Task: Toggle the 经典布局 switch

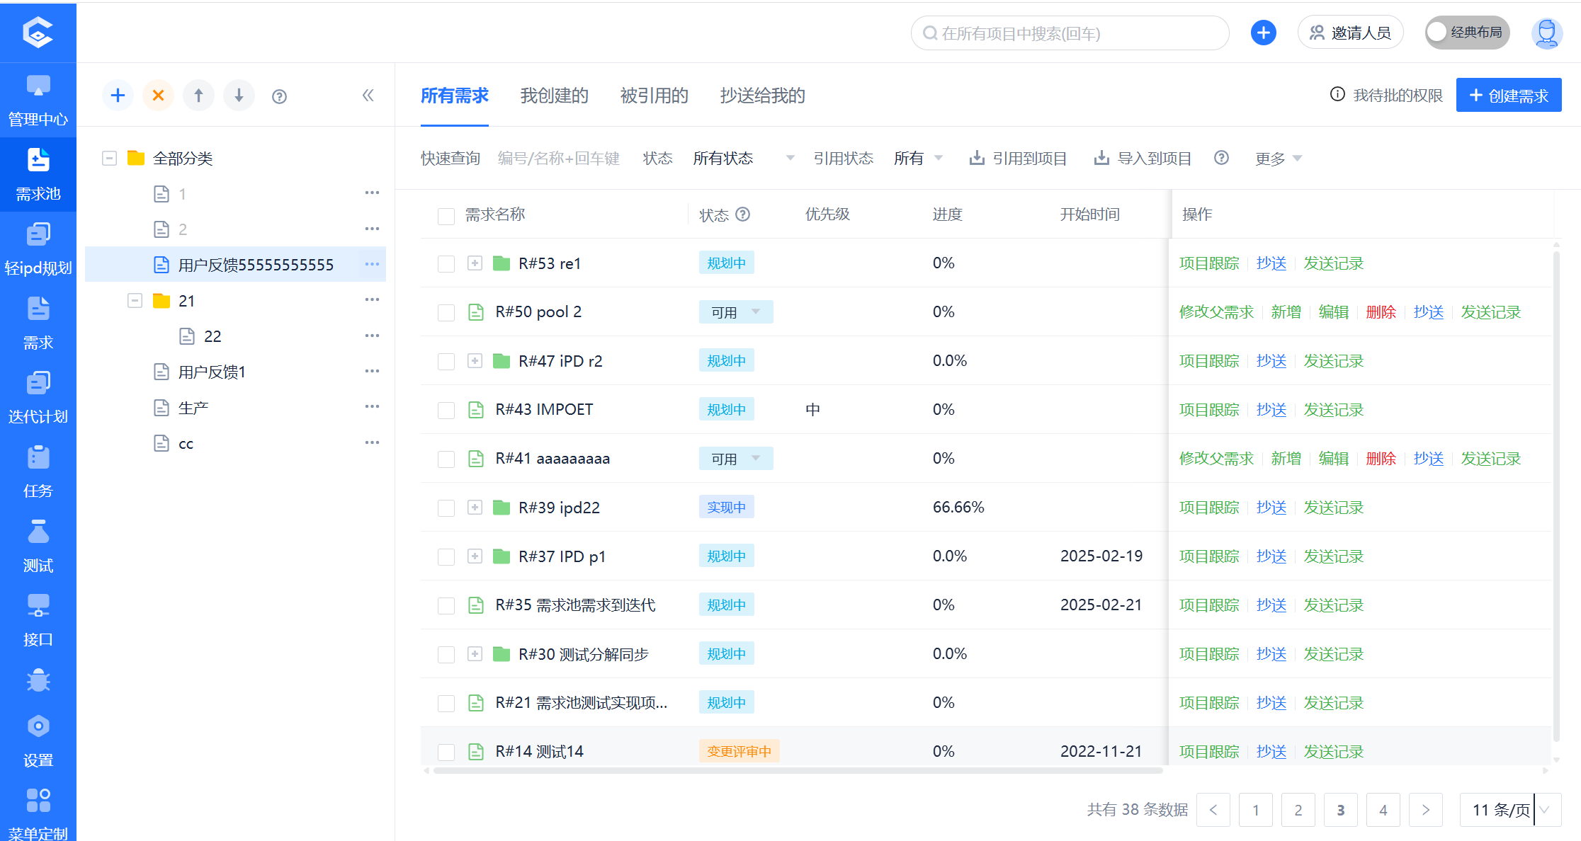Action: point(1467,33)
